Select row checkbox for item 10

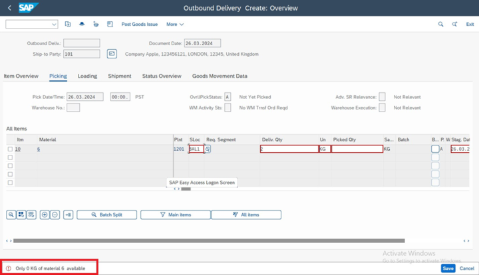(x=10, y=149)
